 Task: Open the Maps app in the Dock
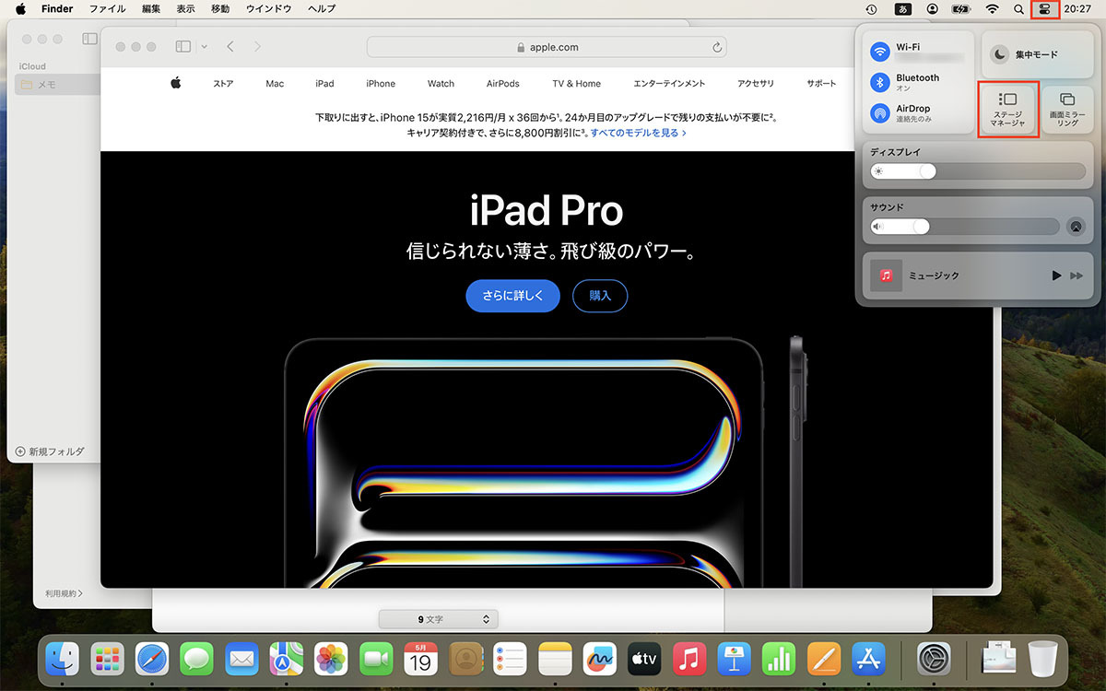point(287,659)
